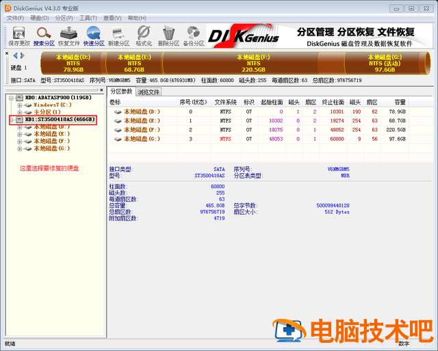Open the 搜索分区 search partition tool
This screenshot has height=351, width=438.
click(44, 36)
